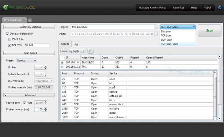Collapse the Advanced section
The image size is (224, 137).
tap(29, 95)
